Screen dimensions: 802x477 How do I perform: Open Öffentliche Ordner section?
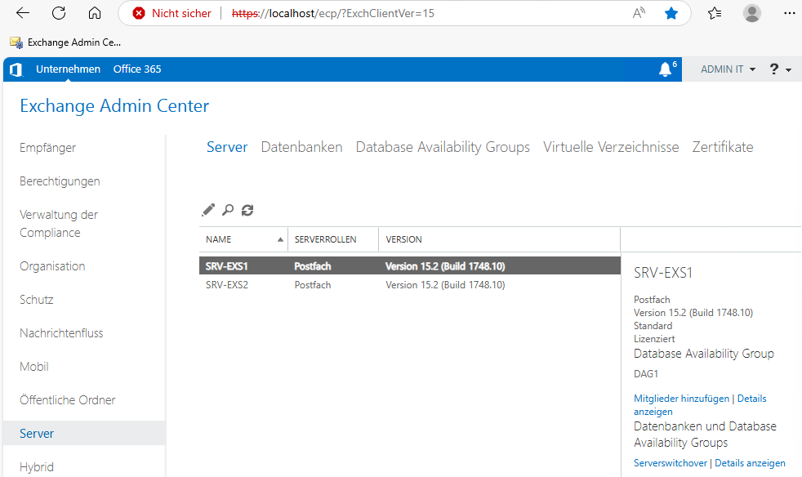coord(68,399)
